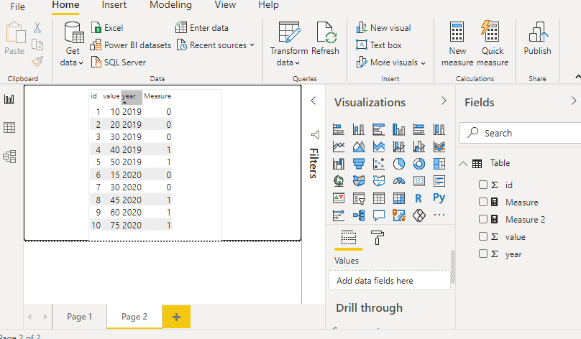Viewport: 581px width, 339px height.
Task: Select the donut chart visual
Action: [419, 164]
